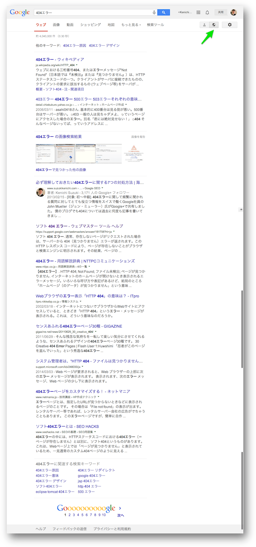The width and height of the screenshot is (256, 547).
Task: Click related search http 404 エラー
Action: click(x=90, y=486)
